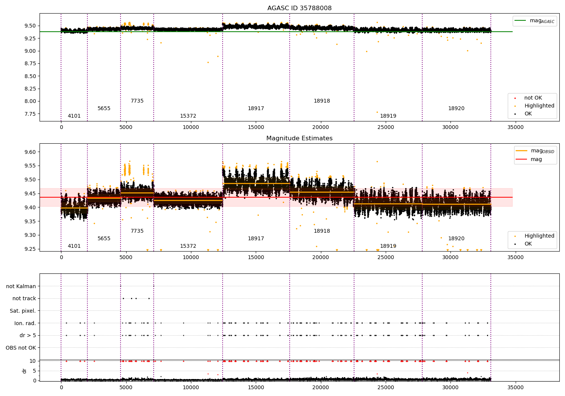This screenshot has height=396, width=565.
Task: Select 'not OK' in the top plot legend
Action: (x=533, y=98)
